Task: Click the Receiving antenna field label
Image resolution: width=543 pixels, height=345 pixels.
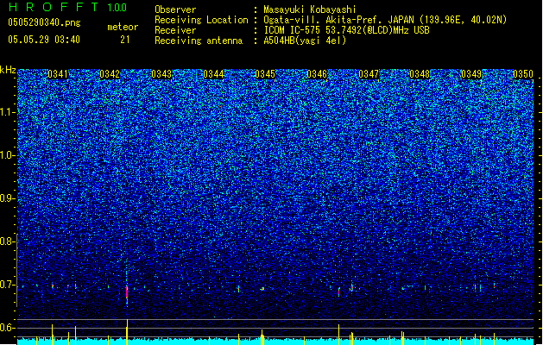Action: (x=199, y=41)
